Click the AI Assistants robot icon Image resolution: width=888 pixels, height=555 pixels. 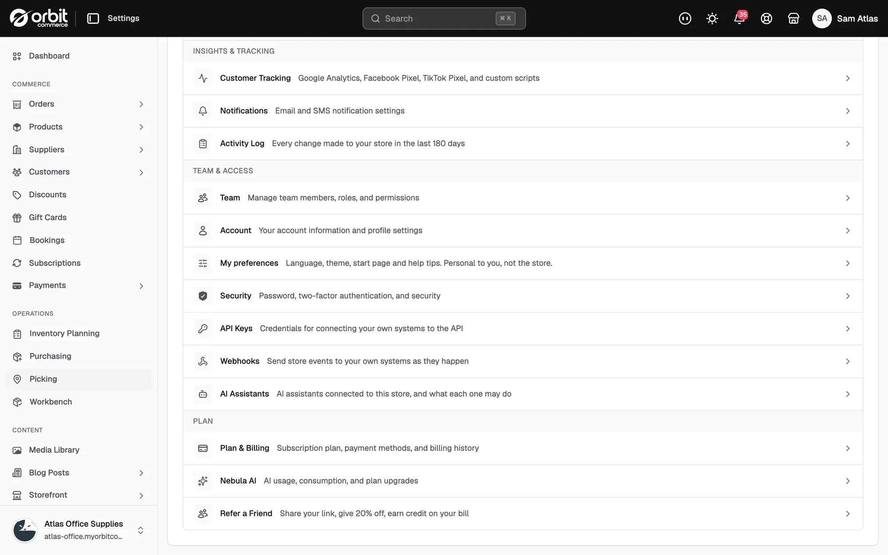(203, 394)
